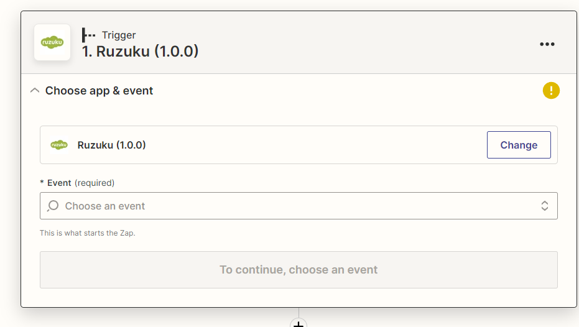Screen dimensions: 579x327
Task: Click the 'Ruzuku (1.0.0)' app name row
Action: [x=112, y=145]
